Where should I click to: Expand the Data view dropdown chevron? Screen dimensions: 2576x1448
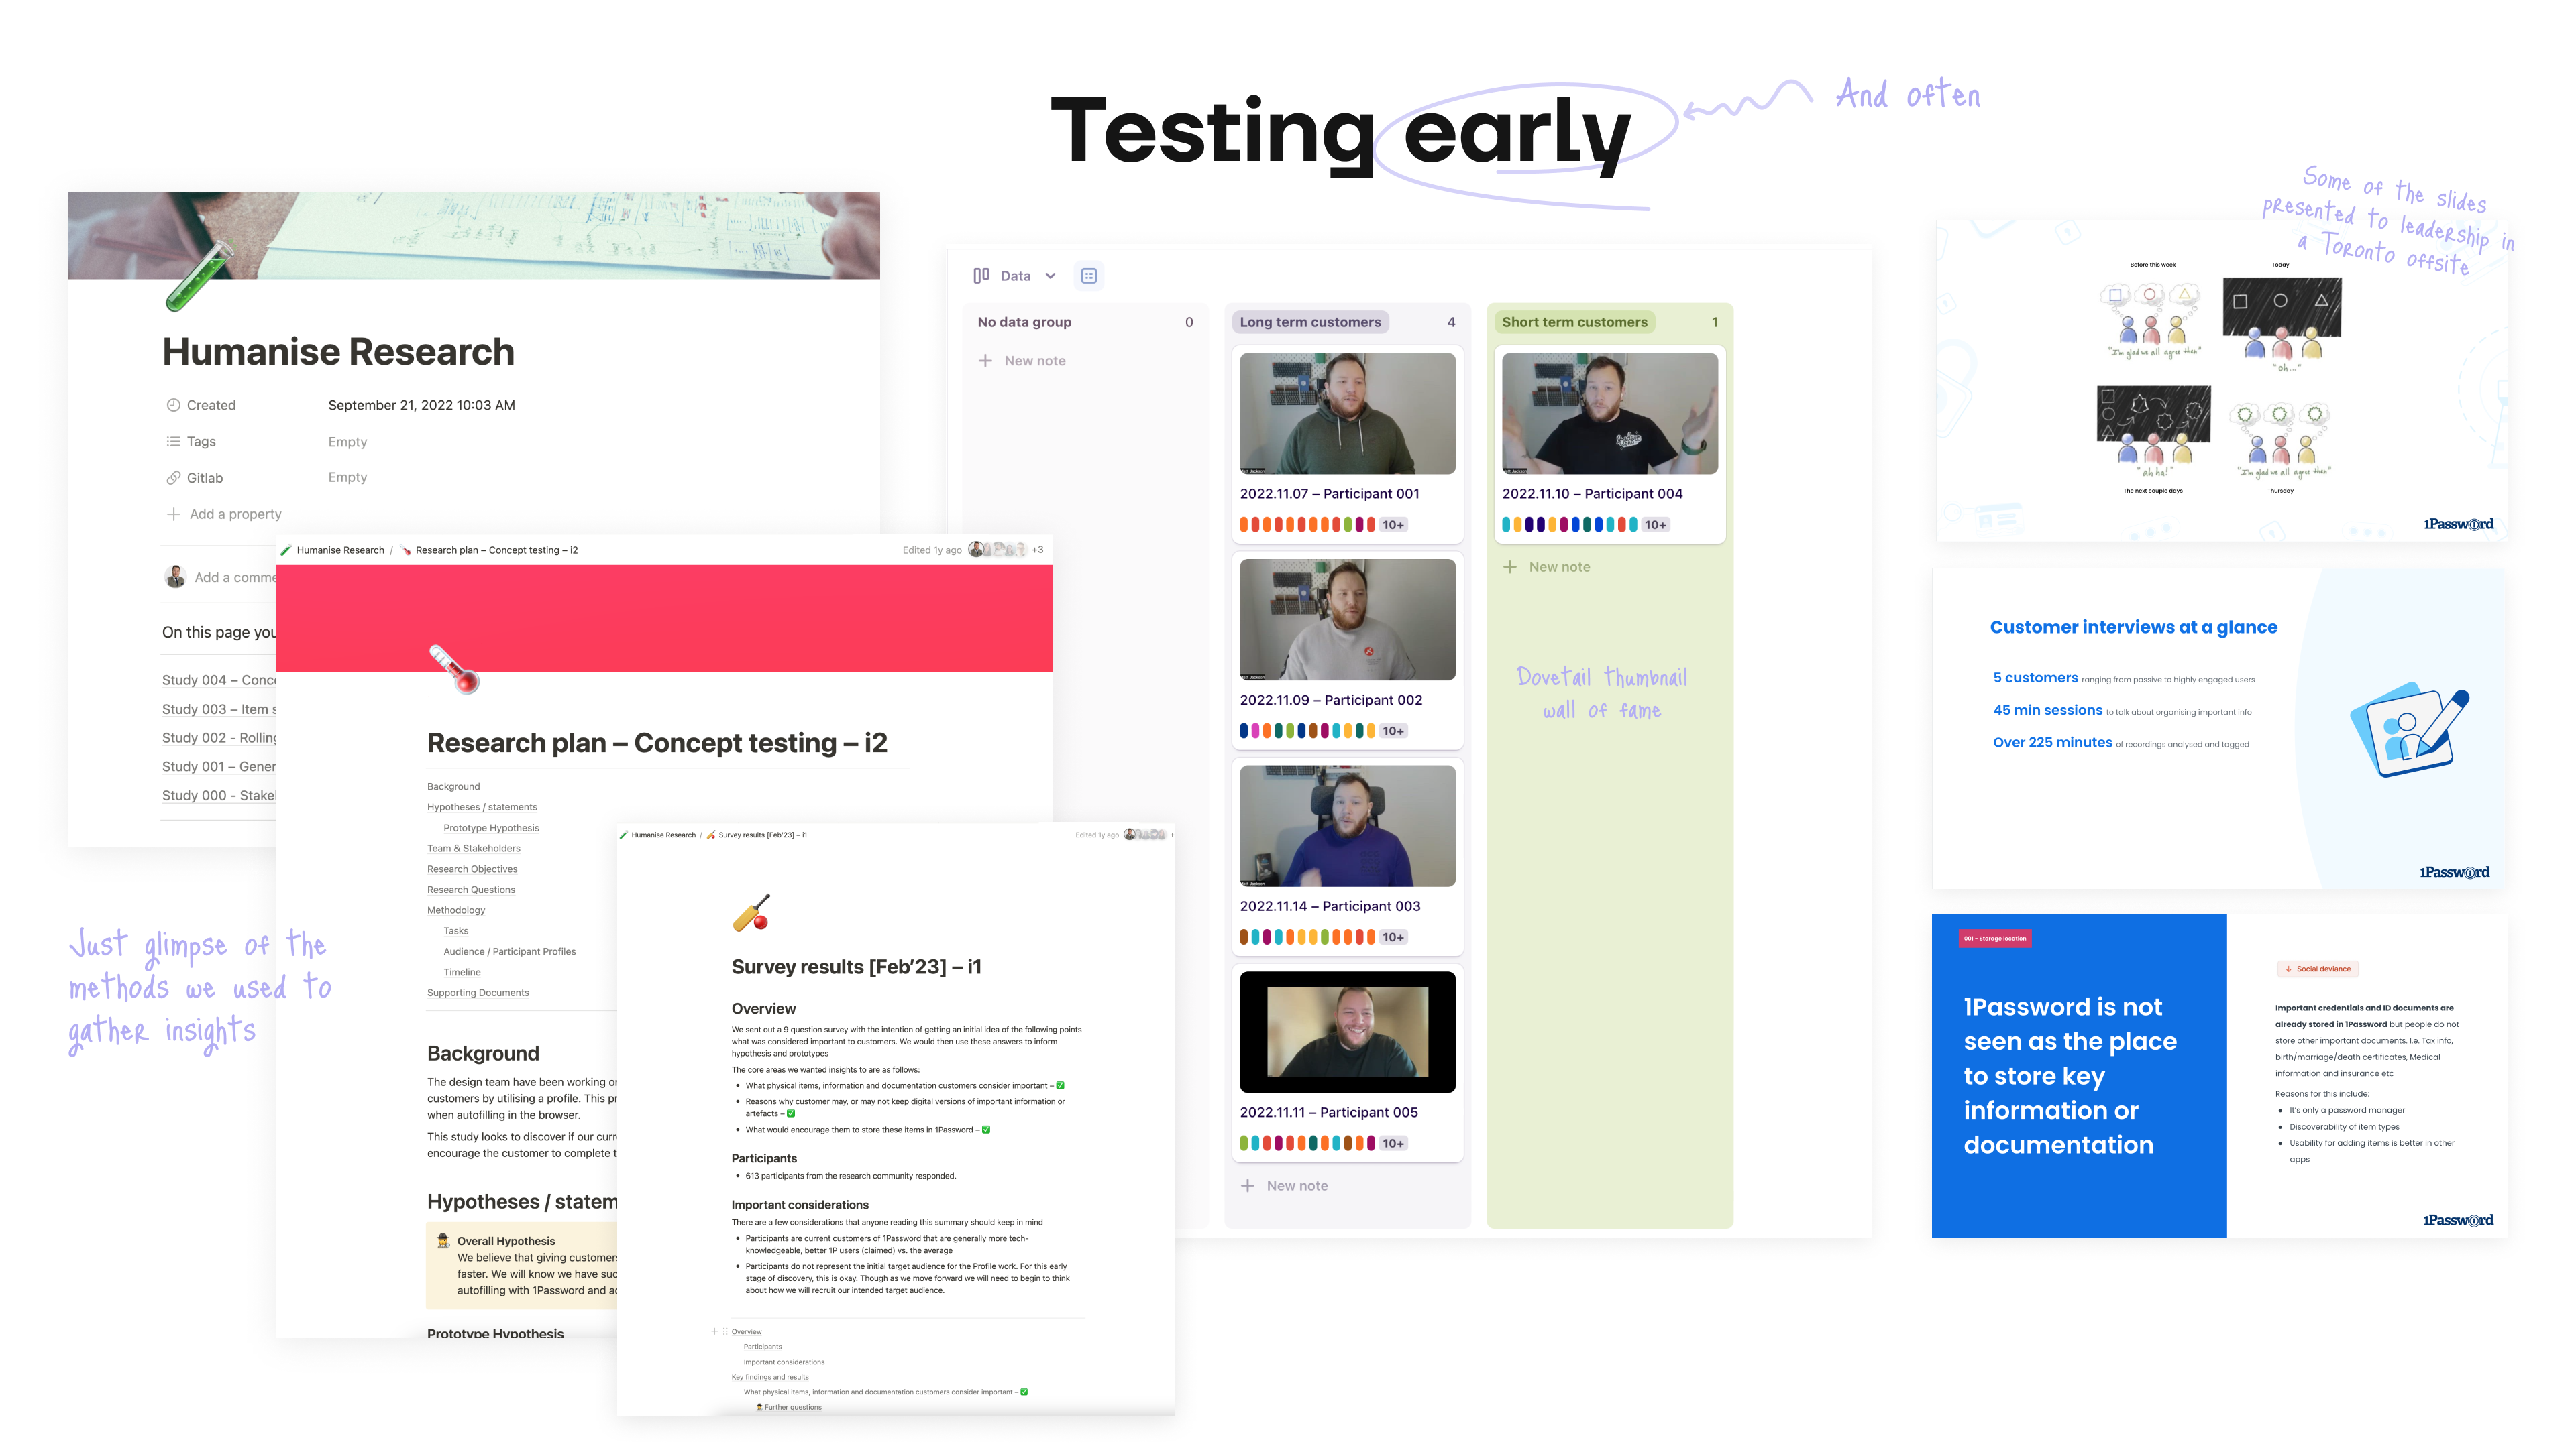(1050, 277)
